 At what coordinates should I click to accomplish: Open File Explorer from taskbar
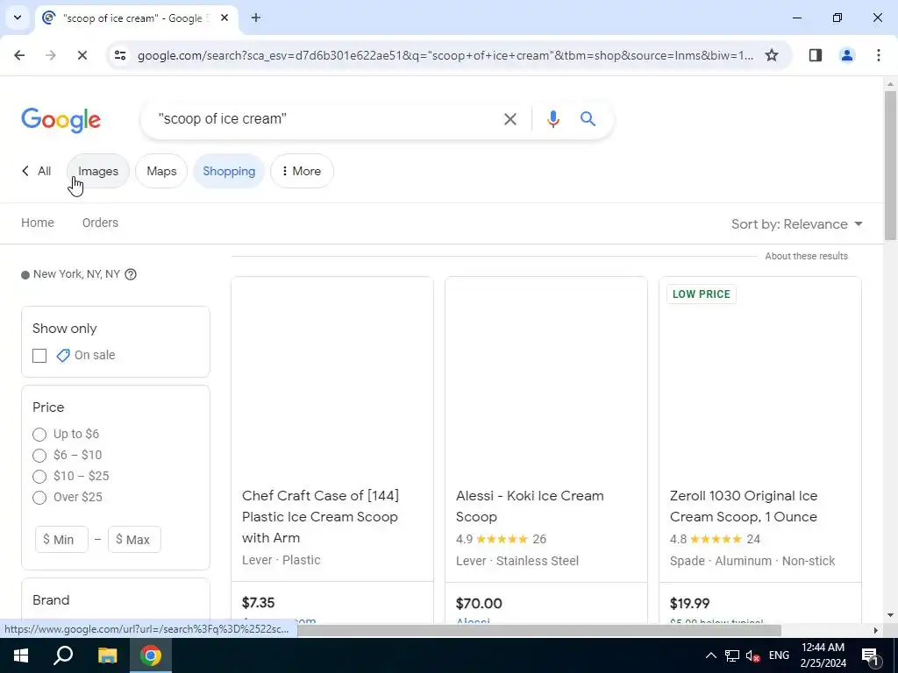[107, 655]
